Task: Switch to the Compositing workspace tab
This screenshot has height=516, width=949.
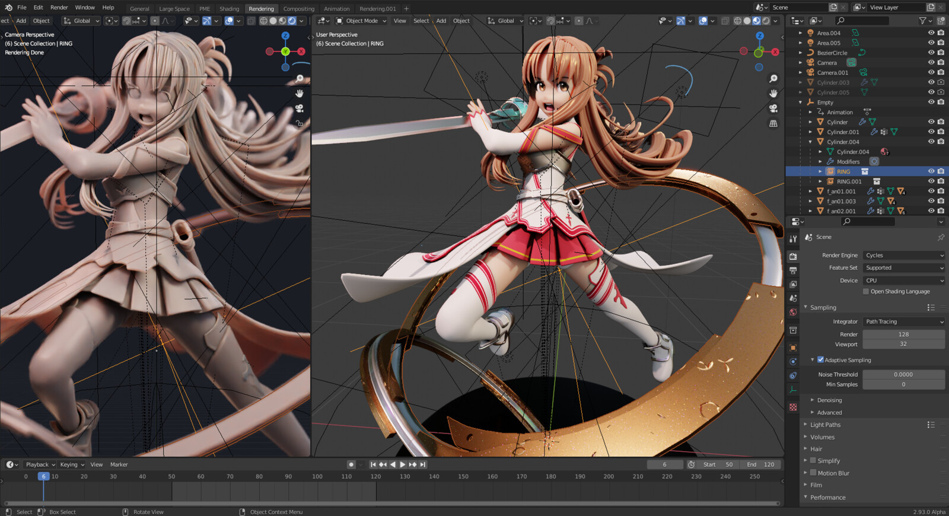Action: [299, 9]
